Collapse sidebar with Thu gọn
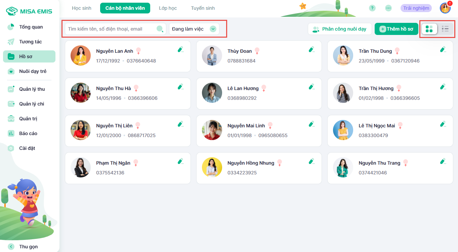 tap(28, 247)
